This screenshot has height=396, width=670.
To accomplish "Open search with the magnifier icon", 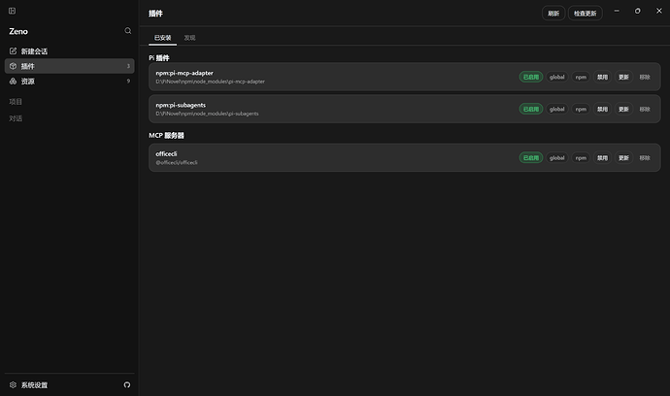I will pyautogui.click(x=128, y=31).
